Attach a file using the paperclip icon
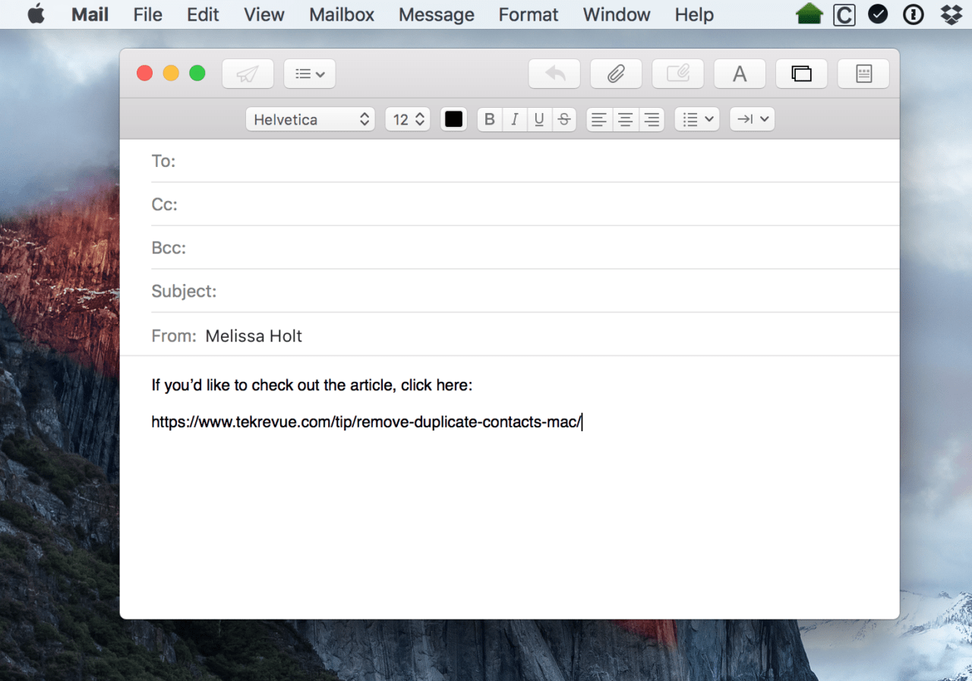This screenshot has width=972, height=681. (616, 74)
